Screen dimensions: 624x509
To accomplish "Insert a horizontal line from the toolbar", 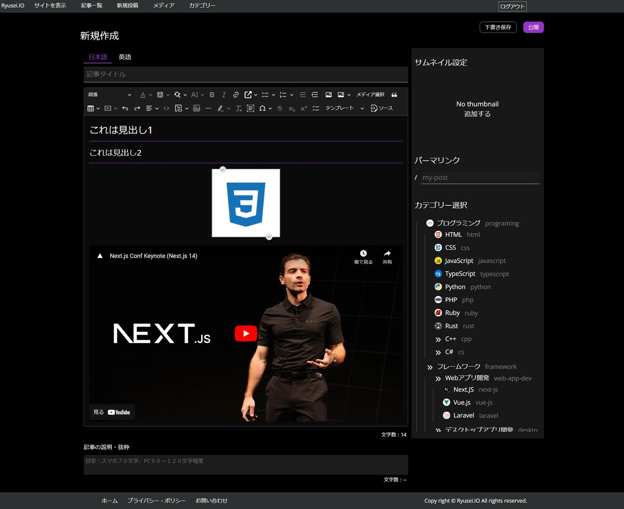I will [x=208, y=108].
